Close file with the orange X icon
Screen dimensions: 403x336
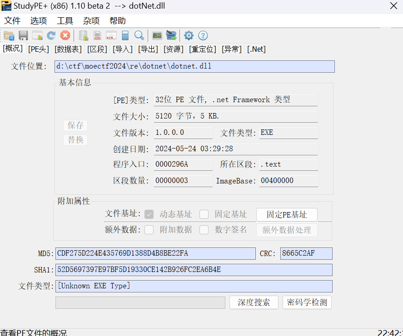65,35
